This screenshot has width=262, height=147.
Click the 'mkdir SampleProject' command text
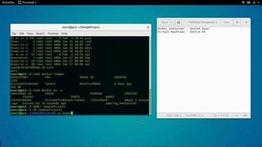point(49,107)
